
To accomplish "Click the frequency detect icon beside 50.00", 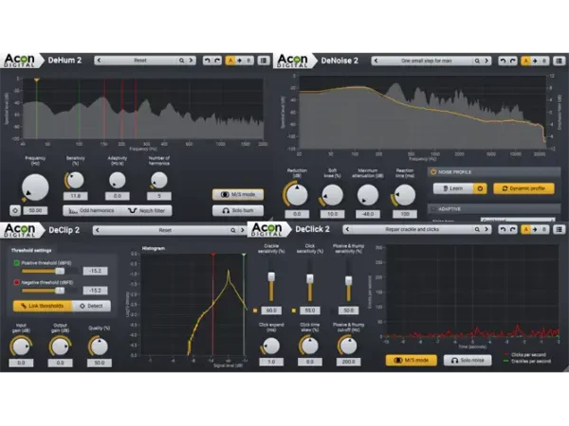I will [15, 210].
